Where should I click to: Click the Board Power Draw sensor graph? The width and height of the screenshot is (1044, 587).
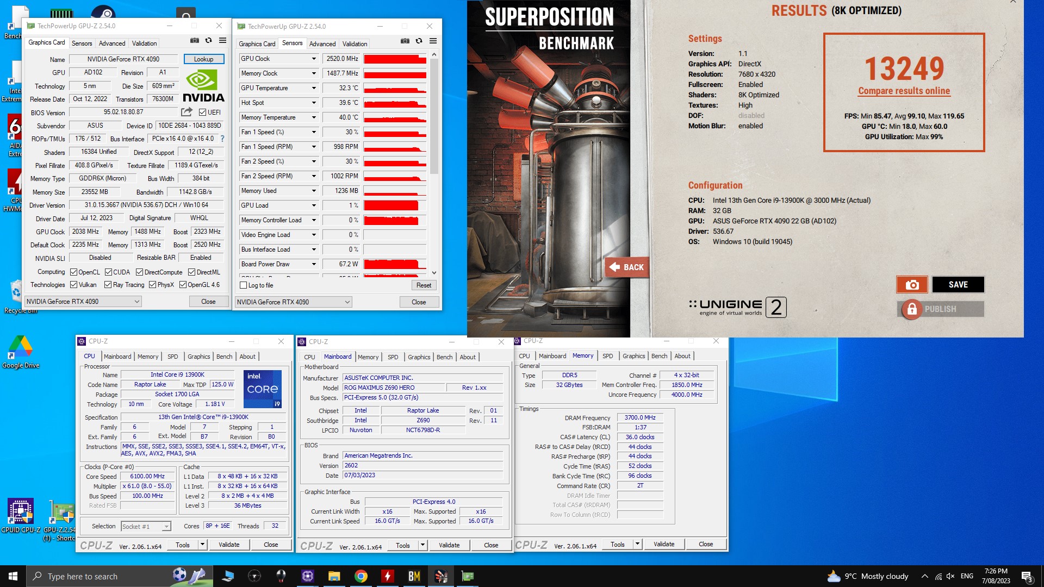(x=395, y=264)
